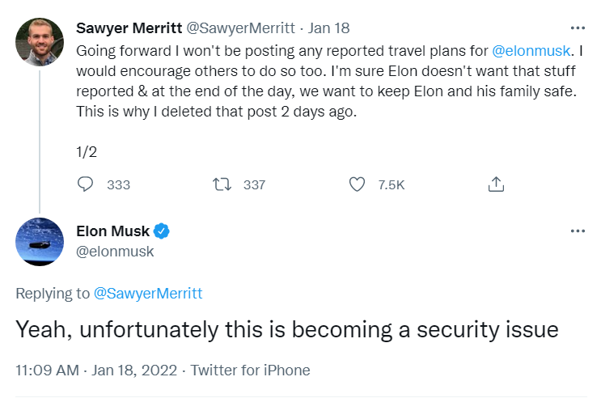The width and height of the screenshot is (601, 398).
Task: Click the Elon Musk display name
Action: tap(112, 231)
